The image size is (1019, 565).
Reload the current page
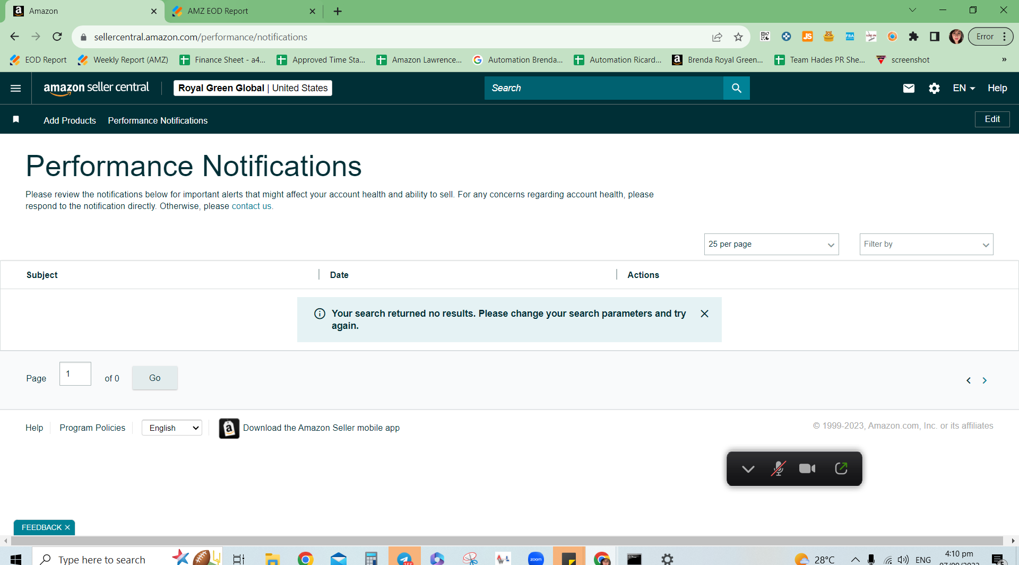[57, 37]
